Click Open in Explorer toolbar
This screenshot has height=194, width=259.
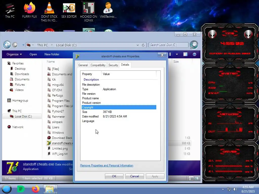point(33,54)
